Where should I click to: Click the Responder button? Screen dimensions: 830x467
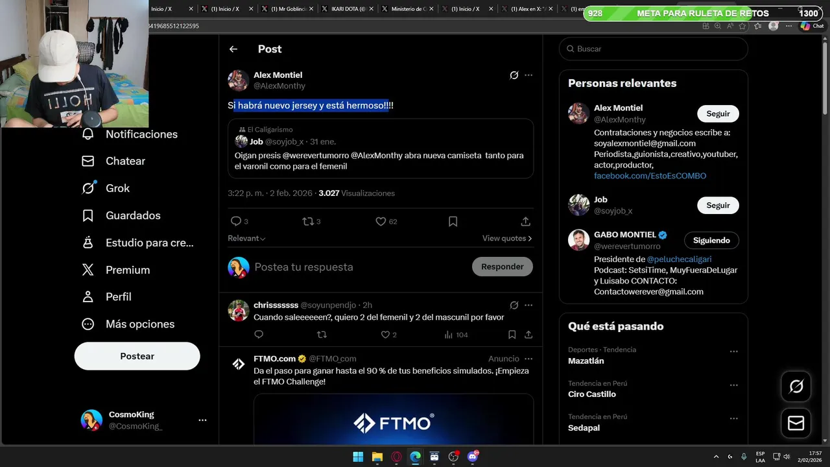coord(503,267)
